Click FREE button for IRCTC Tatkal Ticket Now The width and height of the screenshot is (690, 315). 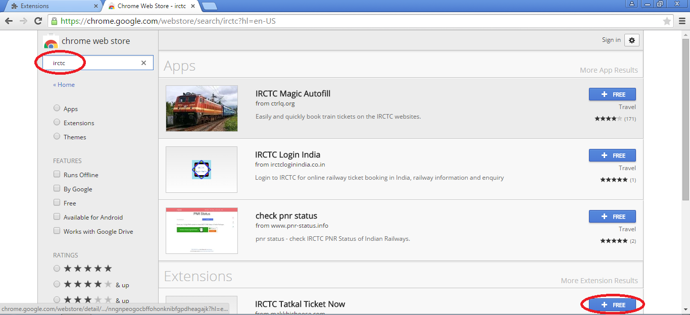pos(612,305)
